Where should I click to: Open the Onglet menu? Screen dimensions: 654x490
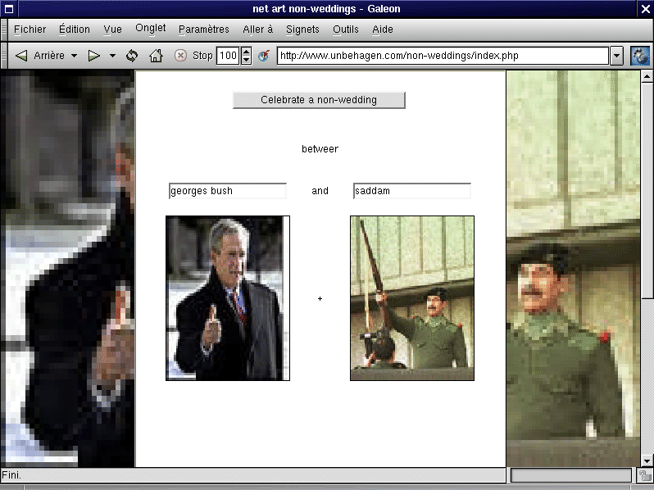point(150,29)
